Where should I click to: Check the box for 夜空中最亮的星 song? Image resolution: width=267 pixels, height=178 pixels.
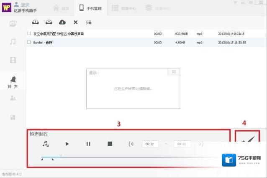[x=29, y=33]
